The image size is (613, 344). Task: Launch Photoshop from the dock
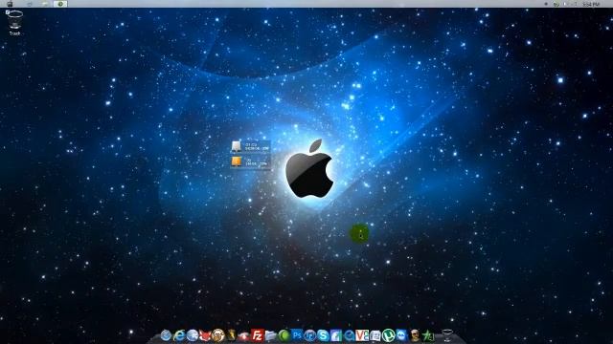click(297, 334)
